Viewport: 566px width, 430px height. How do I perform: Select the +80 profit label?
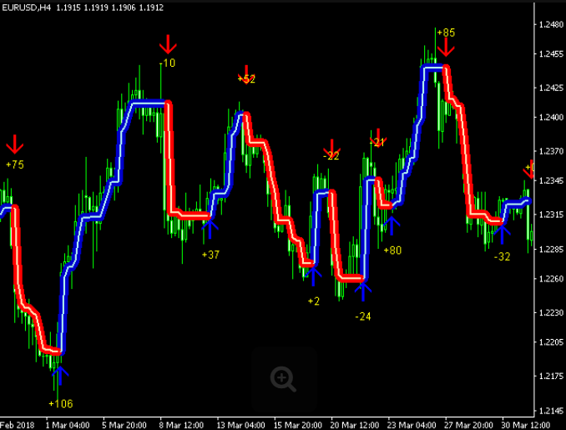point(392,250)
